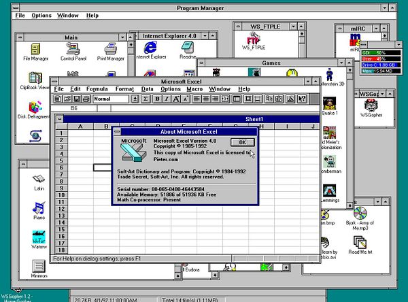Click the Open File icon in Excel toolbar
This screenshot has height=302, width=408.
[x=67, y=99]
